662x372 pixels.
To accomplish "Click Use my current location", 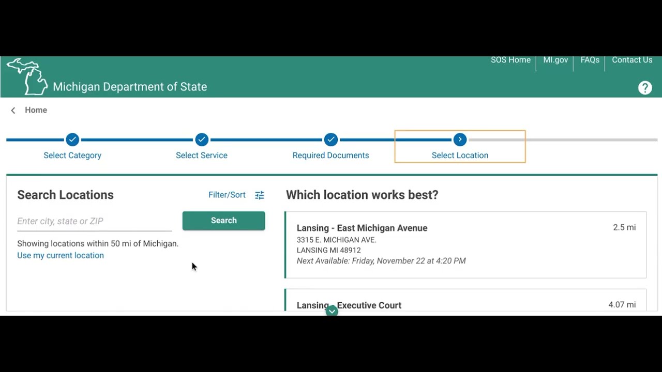I will pos(61,255).
